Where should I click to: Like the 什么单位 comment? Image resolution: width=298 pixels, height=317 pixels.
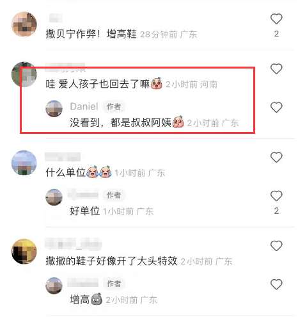276,158
